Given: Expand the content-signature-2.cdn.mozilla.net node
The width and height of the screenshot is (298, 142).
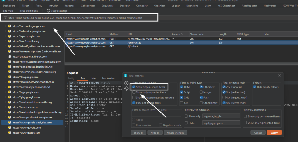Looking at the screenshot, I should coord(6,52).
